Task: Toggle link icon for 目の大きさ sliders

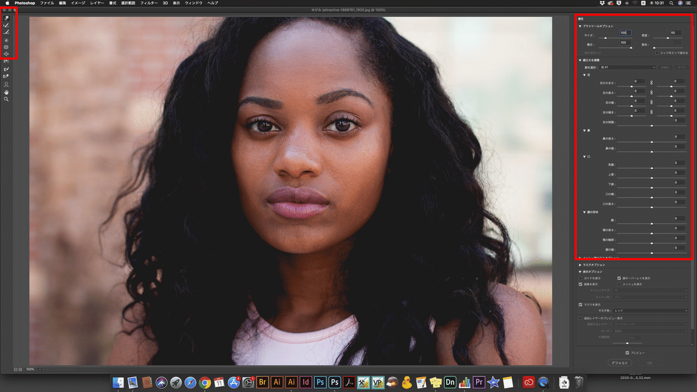Action: coord(651,82)
